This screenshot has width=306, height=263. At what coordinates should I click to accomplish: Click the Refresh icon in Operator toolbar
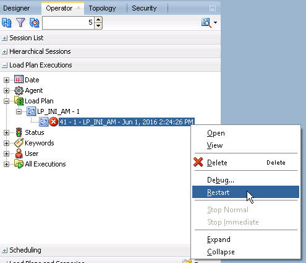point(6,22)
